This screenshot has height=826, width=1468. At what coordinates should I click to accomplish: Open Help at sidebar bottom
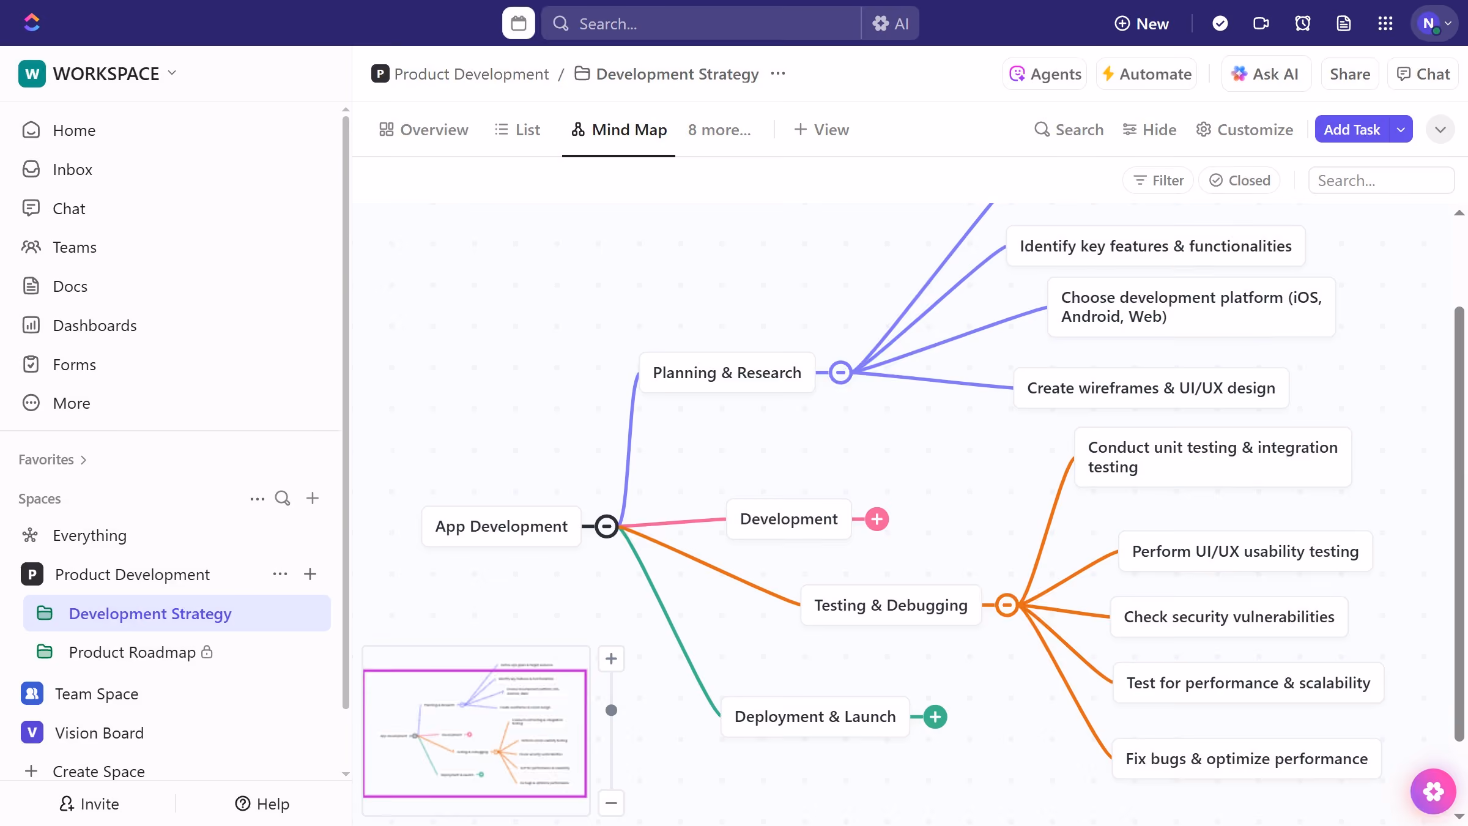(x=262, y=804)
